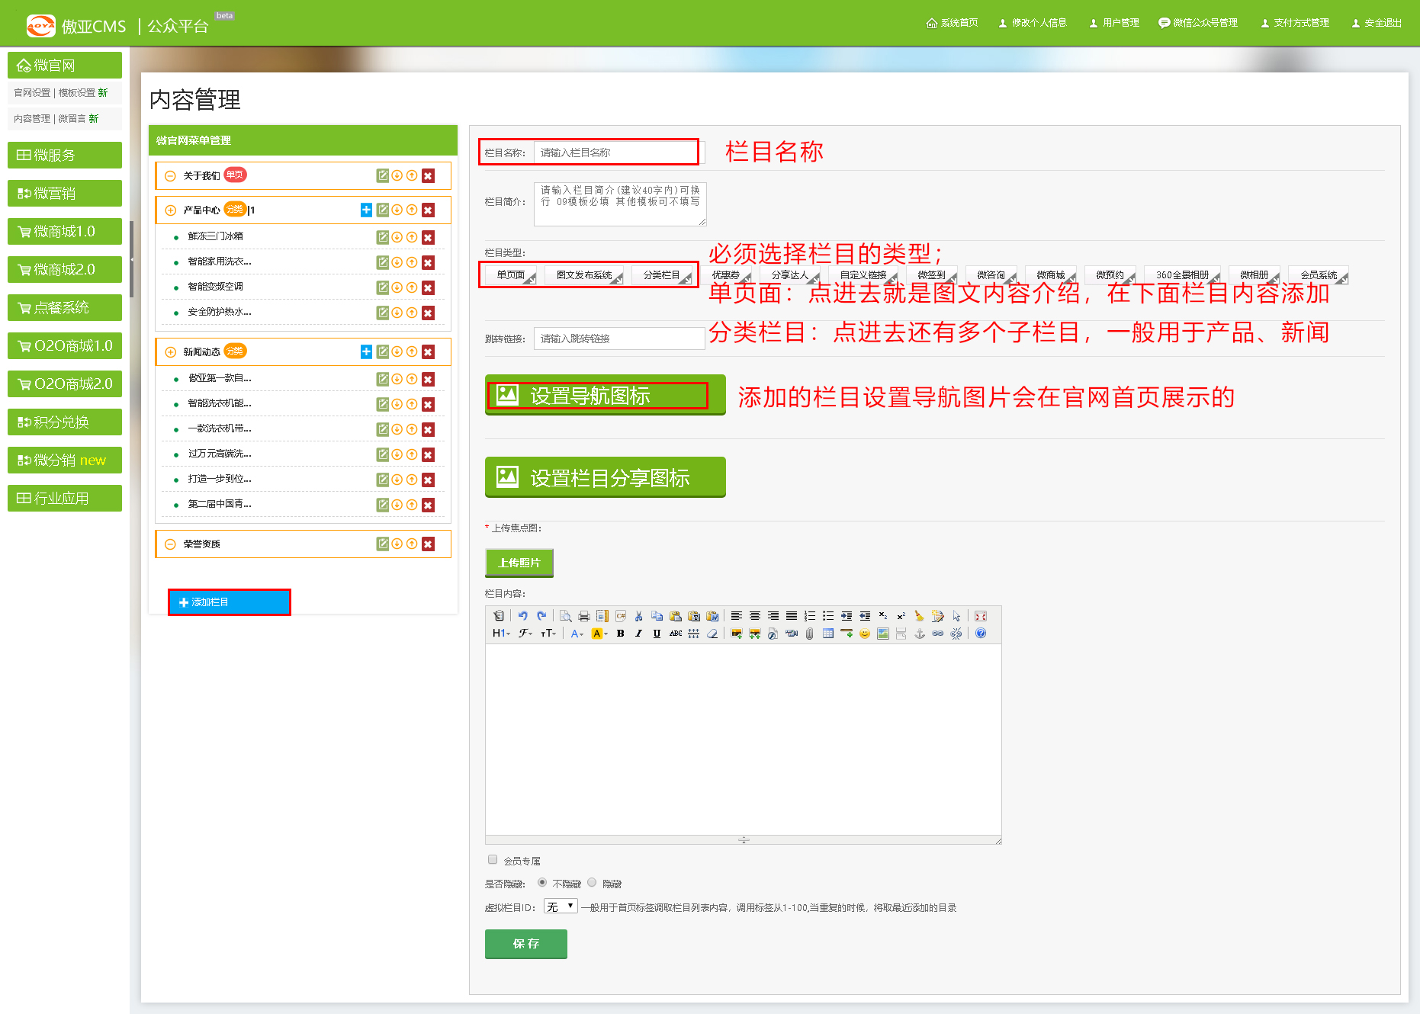Move 新闻动态 down with the arrow icon
The width and height of the screenshot is (1420, 1014).
pos(397,351)
